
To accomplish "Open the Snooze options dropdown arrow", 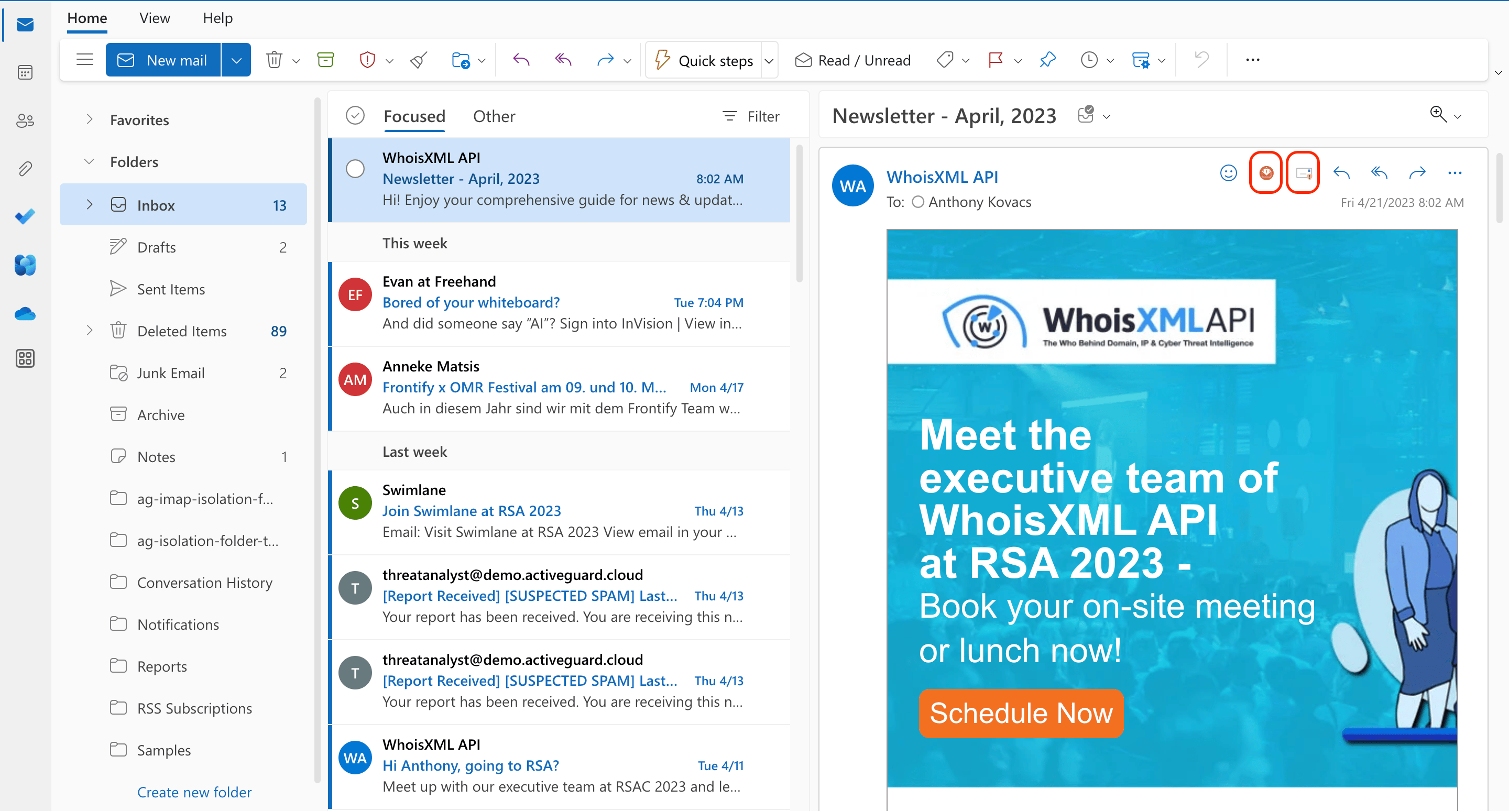I will click(x=1110, y=60).
